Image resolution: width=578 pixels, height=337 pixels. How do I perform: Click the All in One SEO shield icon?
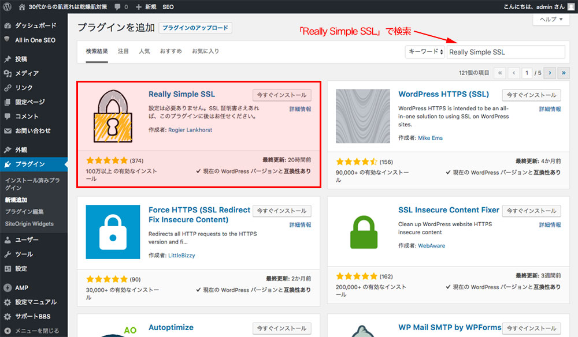click(7, 39)
